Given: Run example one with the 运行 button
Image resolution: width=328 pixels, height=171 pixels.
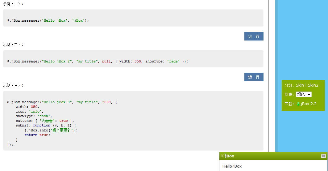Looking at the screenshot, I should pyautogui.click(x=254, y=36).
